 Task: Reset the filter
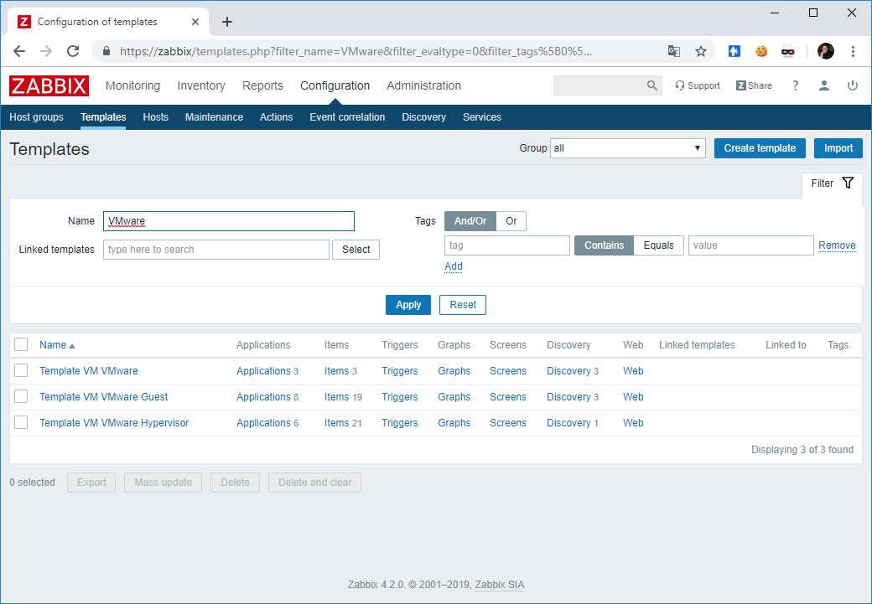463,305
